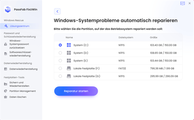The image size is (194, 120).
Task: Click the lock icon for Windows-Systempasswort
Action: coord(6,44)
